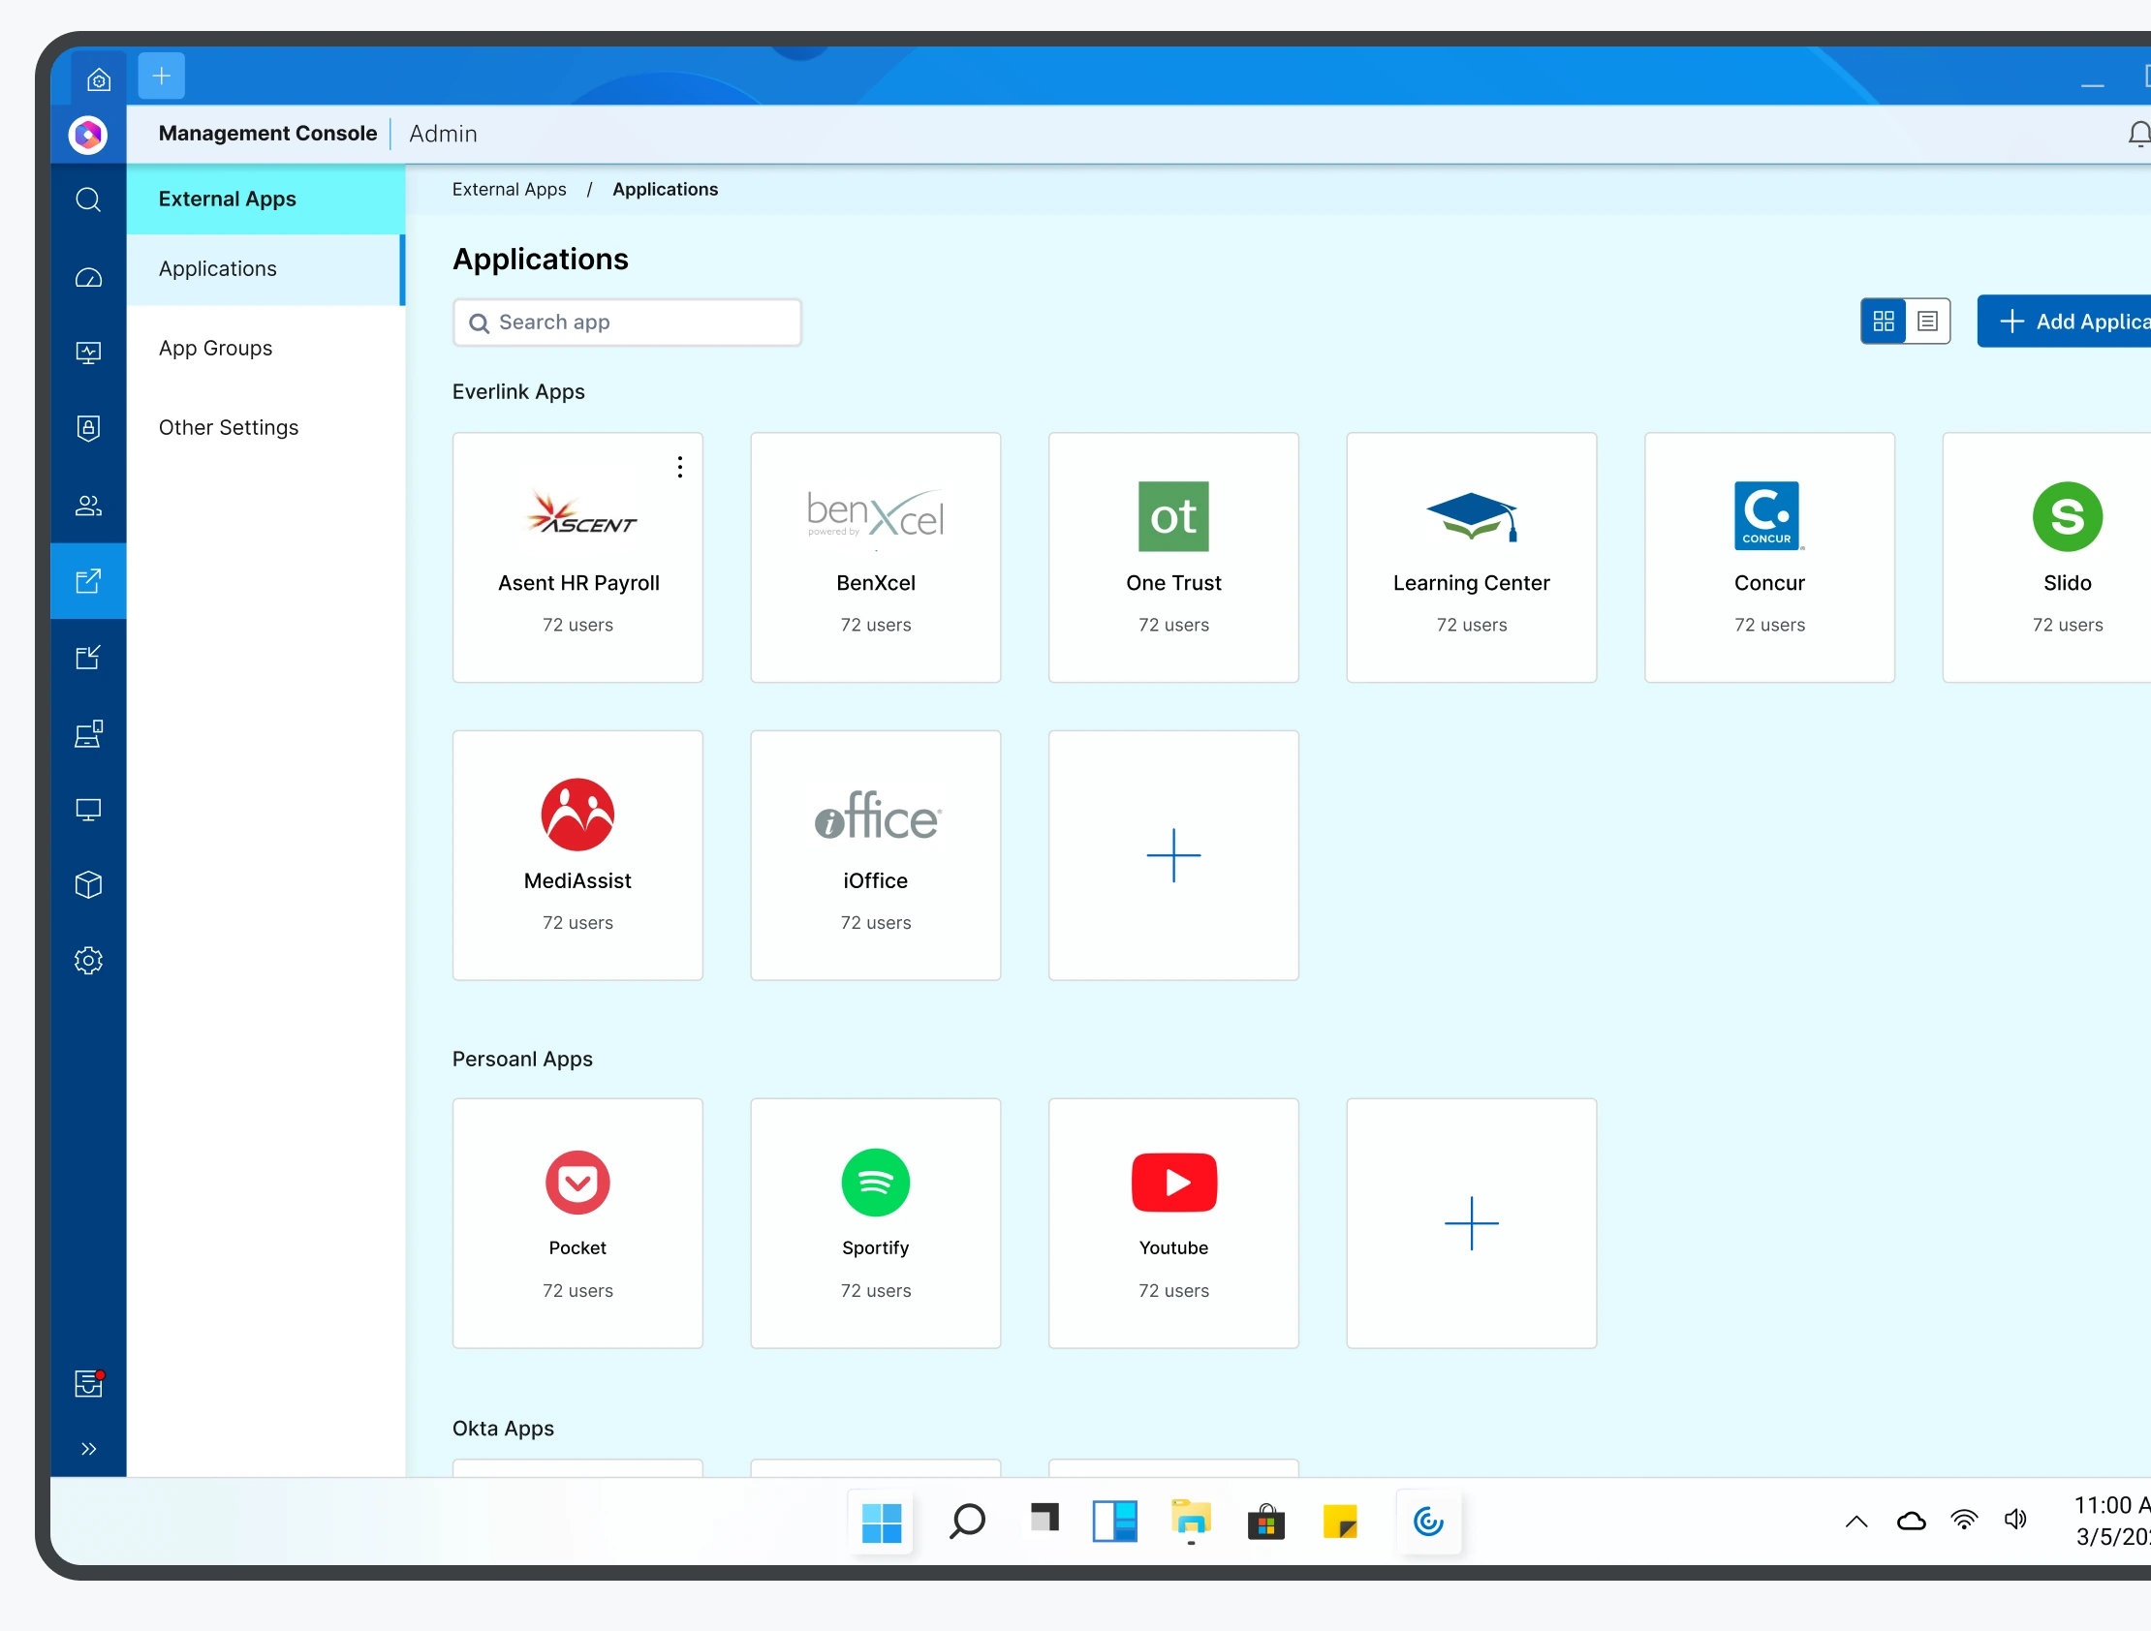
Task: Click the home tab icon at top
Action: (98, 79)
